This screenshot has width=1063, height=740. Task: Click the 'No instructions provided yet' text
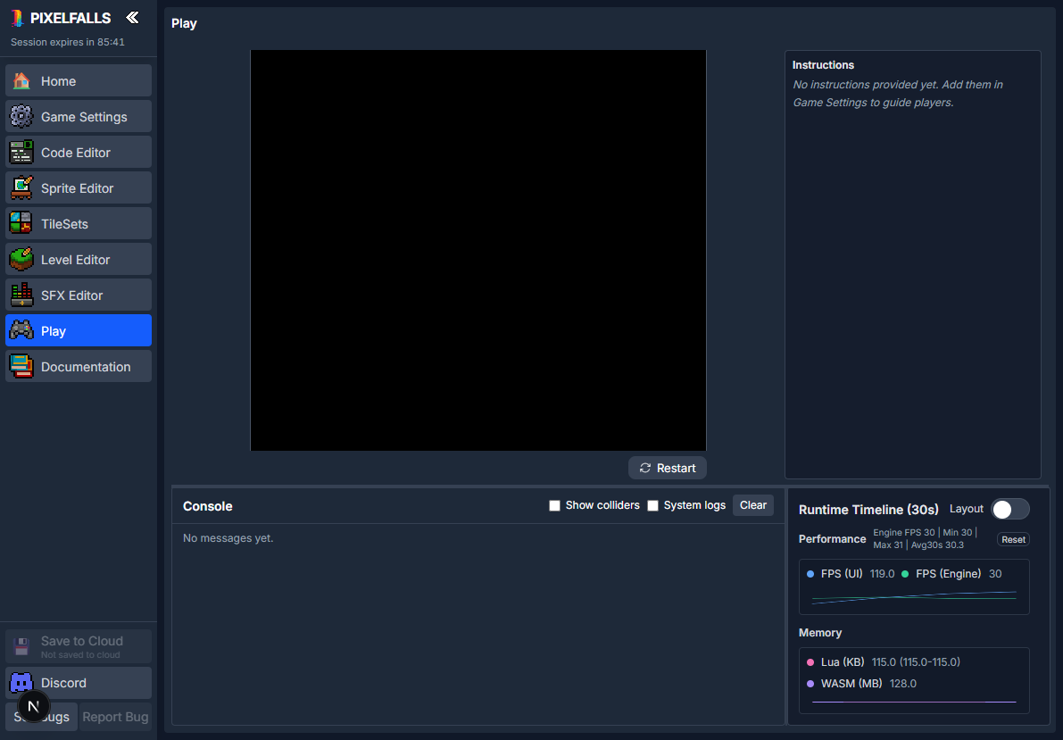pyautogui.click(x=898, y=94)
